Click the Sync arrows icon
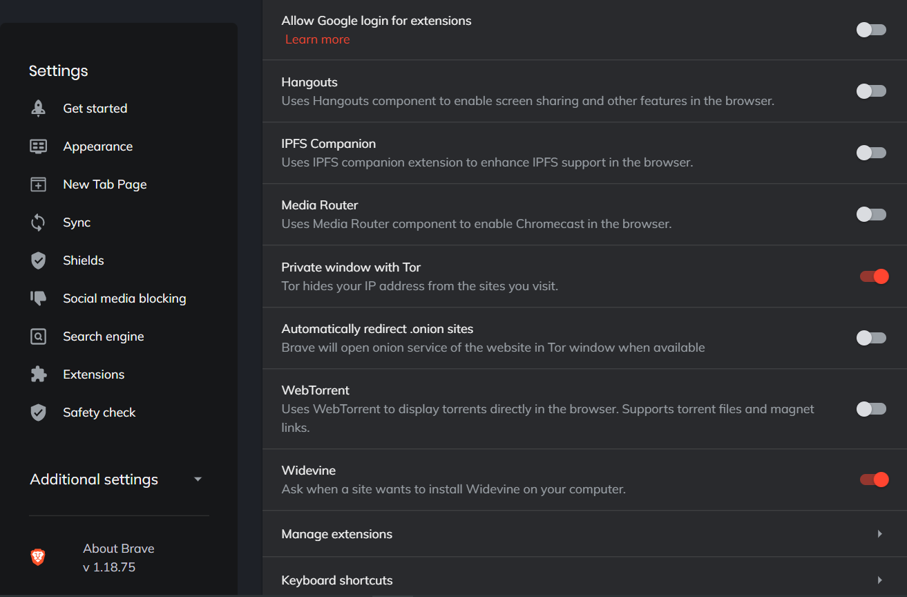907x597 pixels. (39, 222)
